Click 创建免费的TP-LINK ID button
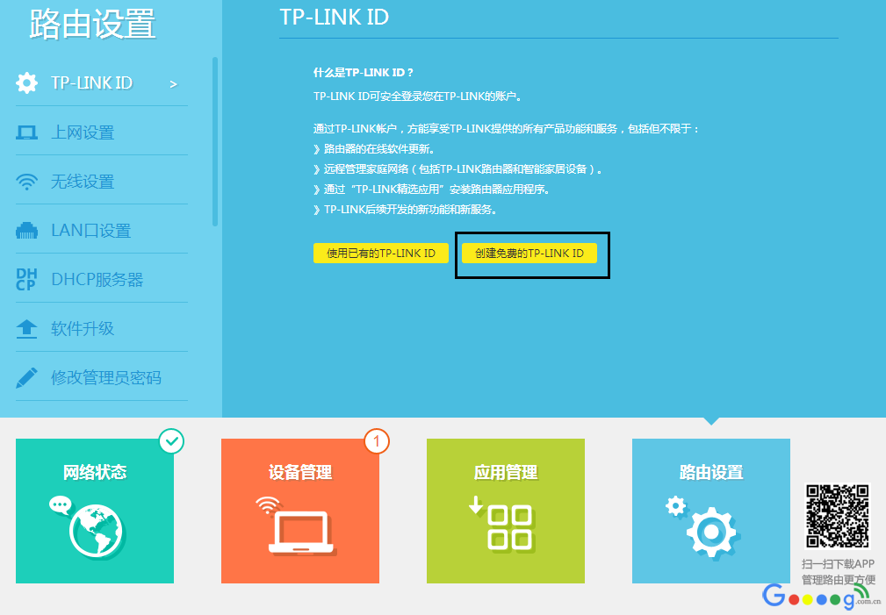 coord(530,253)
